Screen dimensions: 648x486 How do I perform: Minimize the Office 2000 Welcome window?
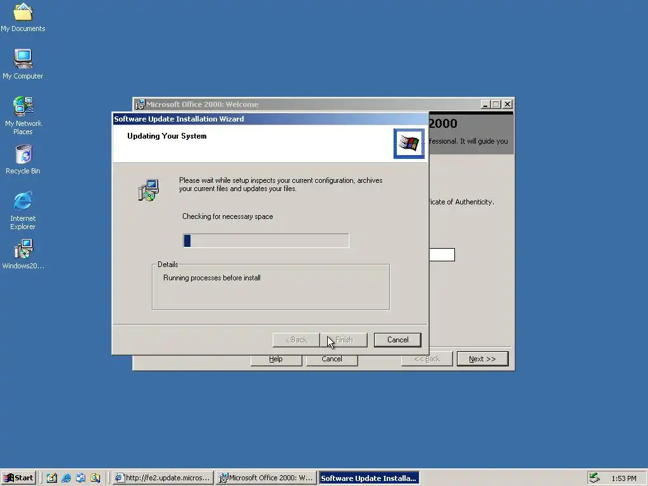pos(485,104)
